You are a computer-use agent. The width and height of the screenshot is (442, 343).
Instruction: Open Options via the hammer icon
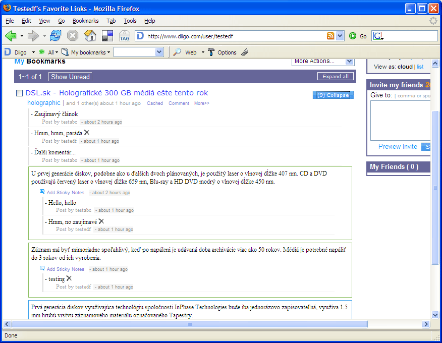click(x=211, y=52)
